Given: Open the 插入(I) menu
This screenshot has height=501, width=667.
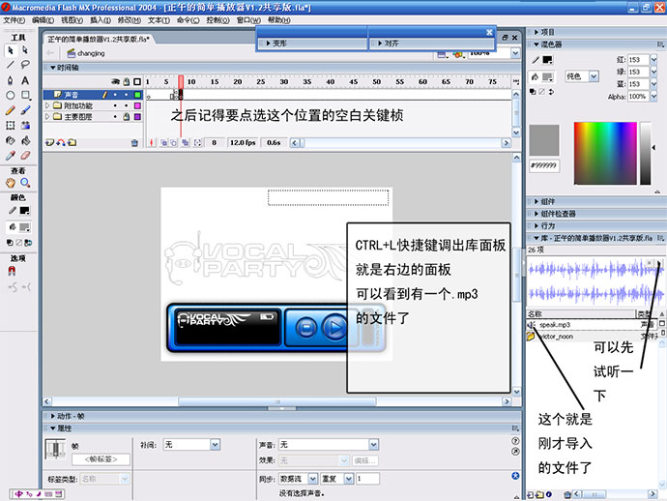Looking at the screenshot, I should (101, 20).
